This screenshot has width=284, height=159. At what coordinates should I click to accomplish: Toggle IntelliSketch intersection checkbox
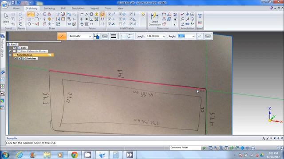(x=120, y=19)
